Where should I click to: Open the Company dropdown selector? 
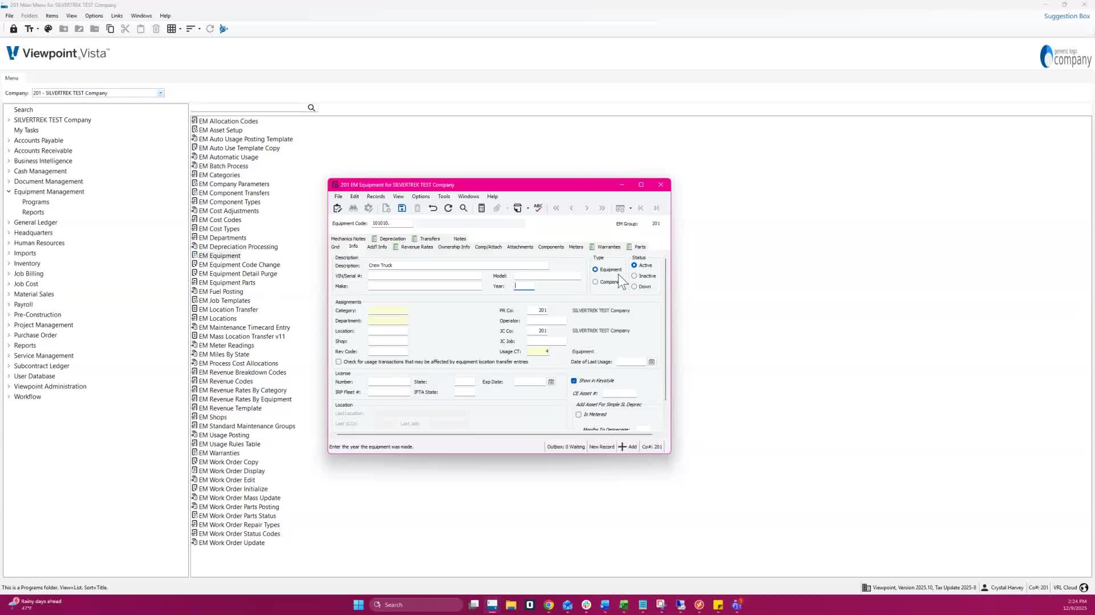[x=160, y=93]
